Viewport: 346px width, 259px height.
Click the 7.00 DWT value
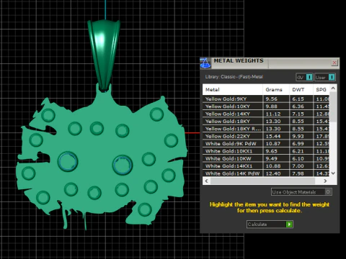298,166
